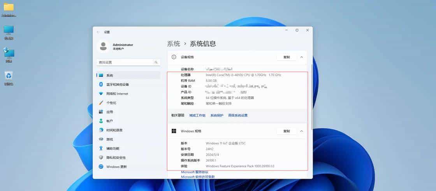The height and width of the screenshot is (191, 436).
Task: Click the accessibility figure icon
Action: [101, 148]
